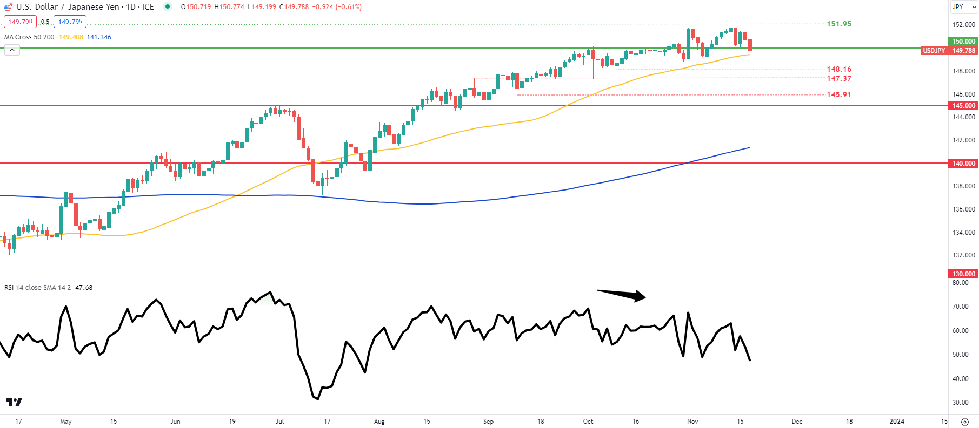Click the Oct label on time axis
979x428 pixels.
[588, 422]
